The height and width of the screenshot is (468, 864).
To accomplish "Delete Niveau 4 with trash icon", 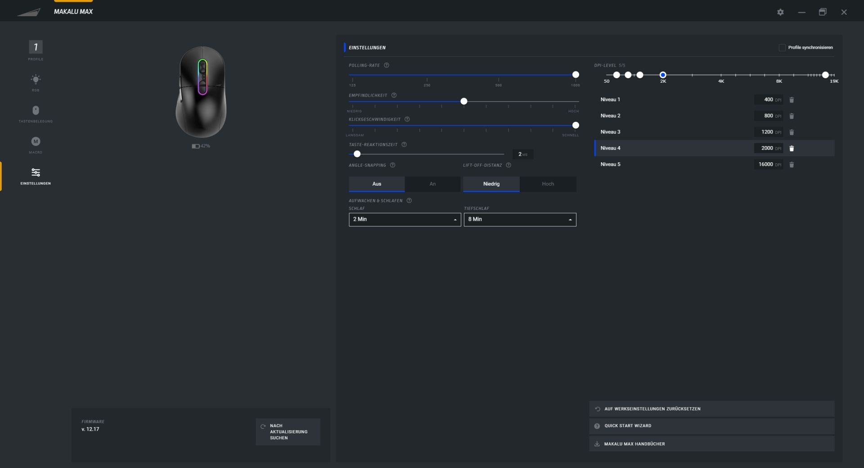I will [792, 148].
